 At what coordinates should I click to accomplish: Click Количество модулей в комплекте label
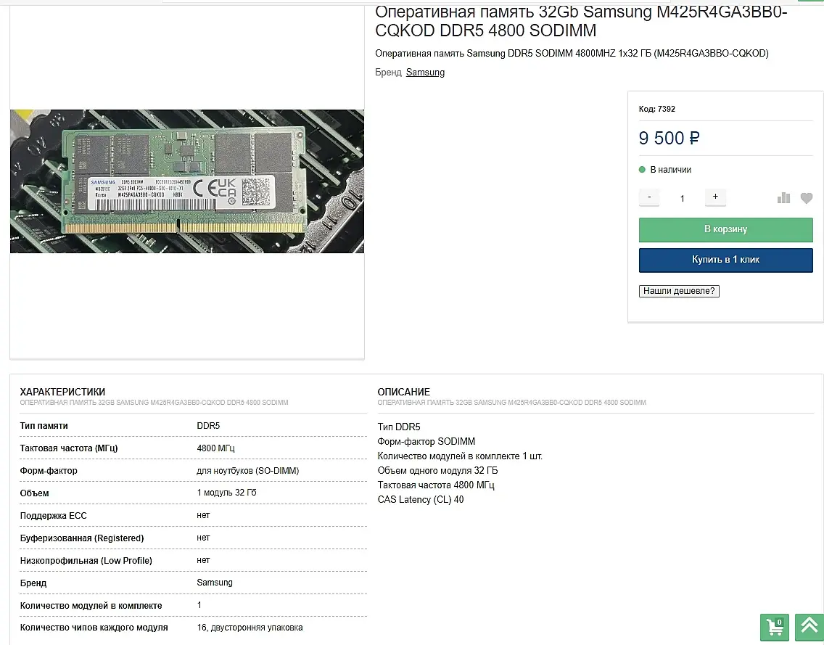click(x=91, y=606)
